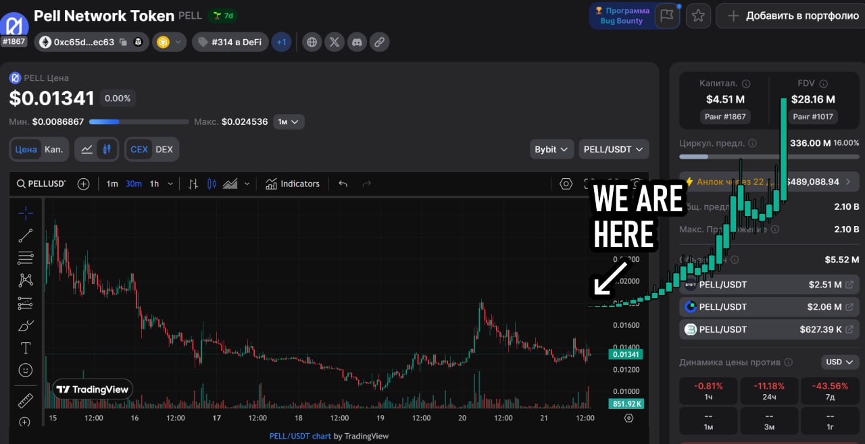Expand more chart styles chevron
865x444 pixels.
click(x=247, y=184)
